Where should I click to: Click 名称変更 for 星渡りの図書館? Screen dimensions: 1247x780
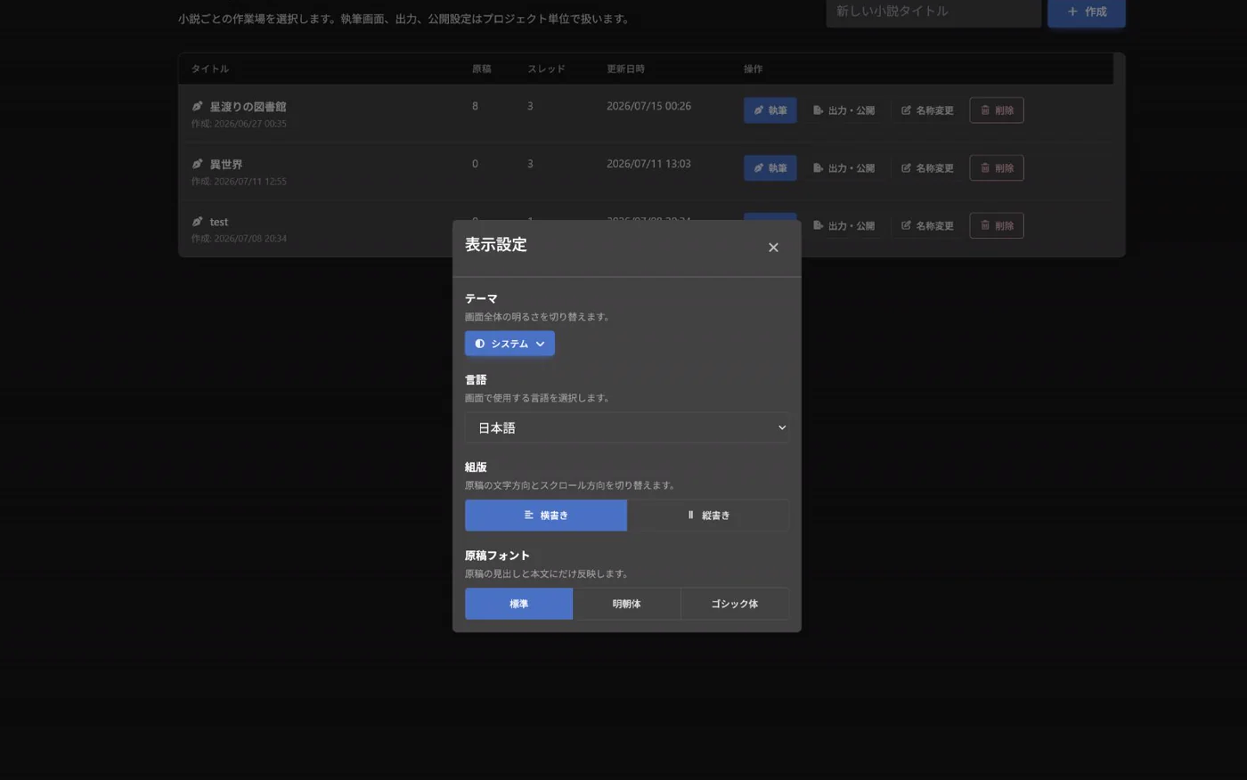click(927, 110)
